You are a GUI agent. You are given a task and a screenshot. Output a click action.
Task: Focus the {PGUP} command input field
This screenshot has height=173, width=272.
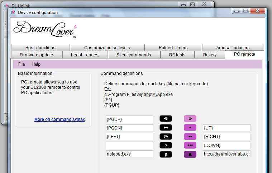coord(129,119)
